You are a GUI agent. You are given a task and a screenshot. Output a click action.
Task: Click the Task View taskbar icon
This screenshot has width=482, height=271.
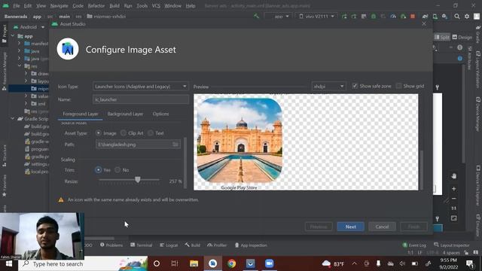point(175,263)
